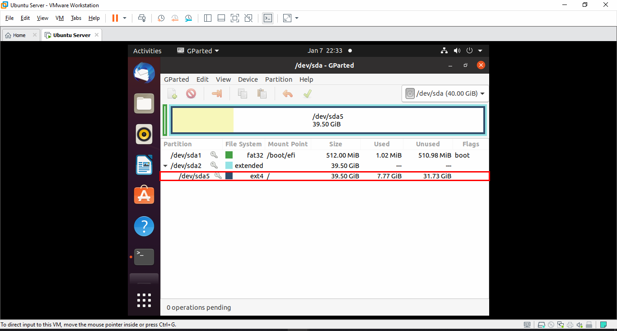617x331 pixels.
Task: Click the "0 operations pending" status text
Action: coord(199,308)
